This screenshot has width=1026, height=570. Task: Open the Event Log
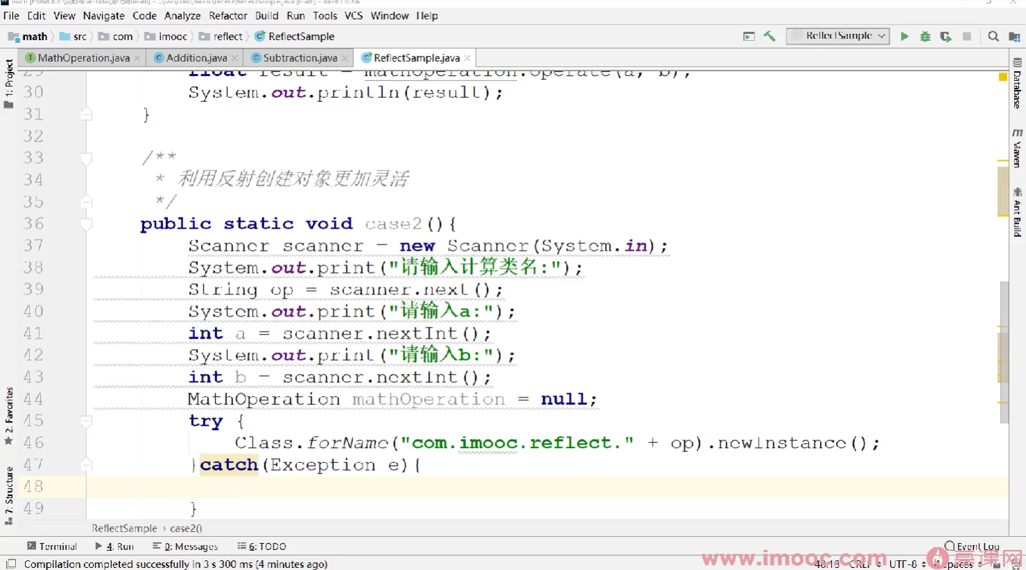coord(972,546)
